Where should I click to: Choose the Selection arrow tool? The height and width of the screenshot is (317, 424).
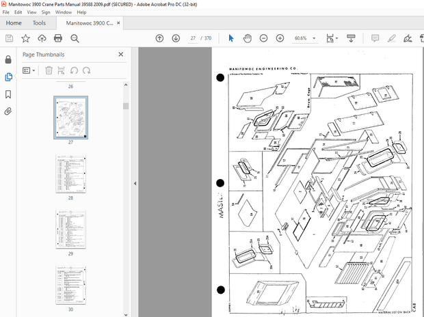coord(231,38)
